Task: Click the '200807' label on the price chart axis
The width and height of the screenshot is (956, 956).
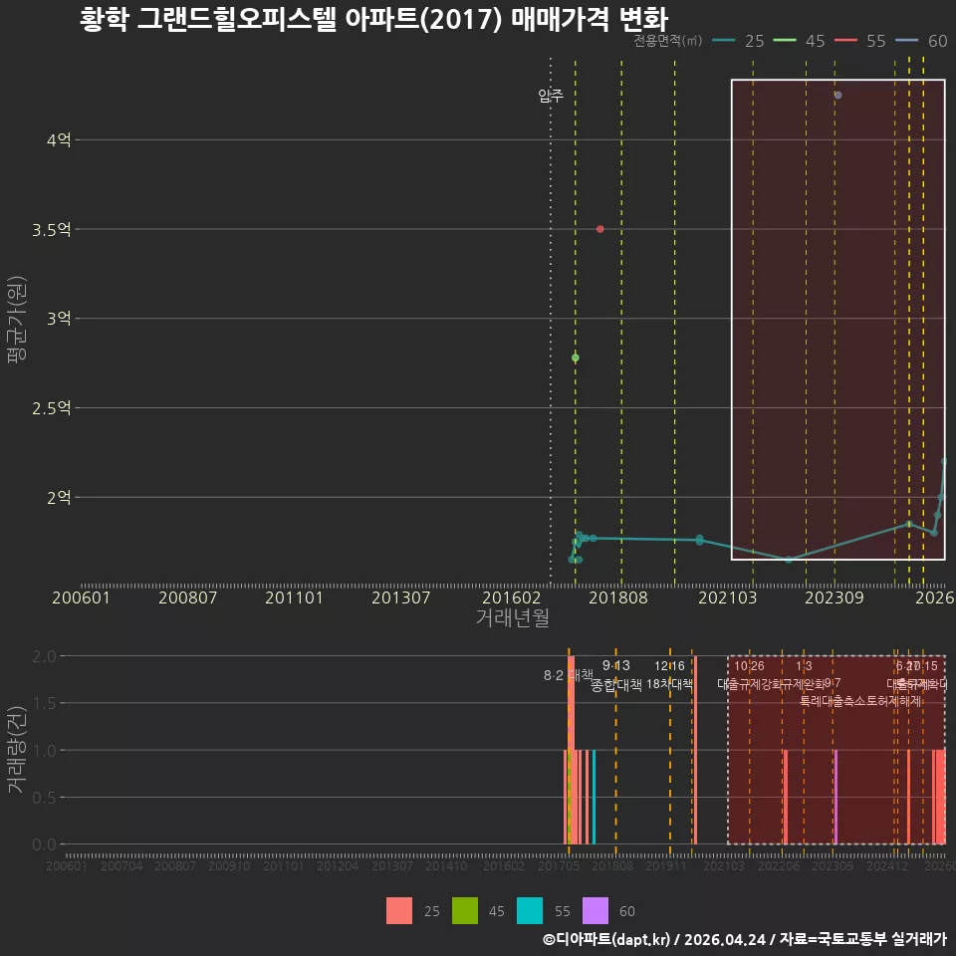Action: click(188, 597)
